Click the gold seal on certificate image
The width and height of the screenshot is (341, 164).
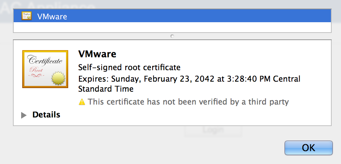[x=59, y=78]
